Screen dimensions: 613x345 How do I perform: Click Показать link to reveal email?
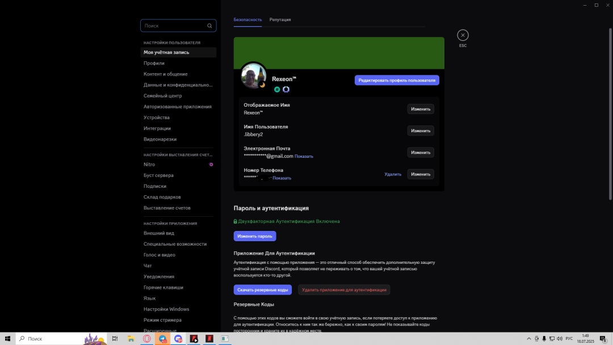coord(304,156)
